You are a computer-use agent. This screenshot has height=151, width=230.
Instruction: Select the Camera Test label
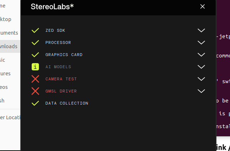click(x=61, y=79)
